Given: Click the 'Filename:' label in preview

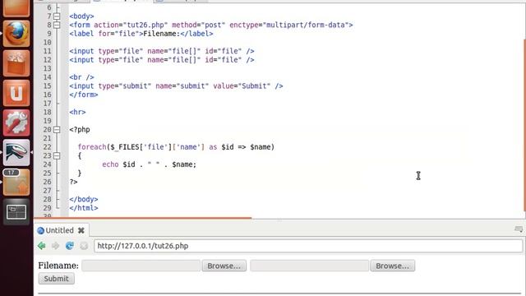Looking at the screenshot, I should point(58,266).
